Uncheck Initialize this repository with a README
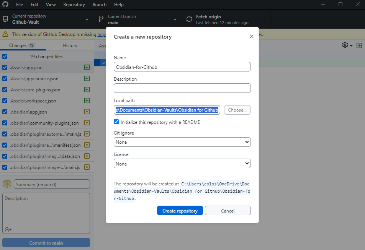This screenshot has width=365, height=250. tap(116, 122)
